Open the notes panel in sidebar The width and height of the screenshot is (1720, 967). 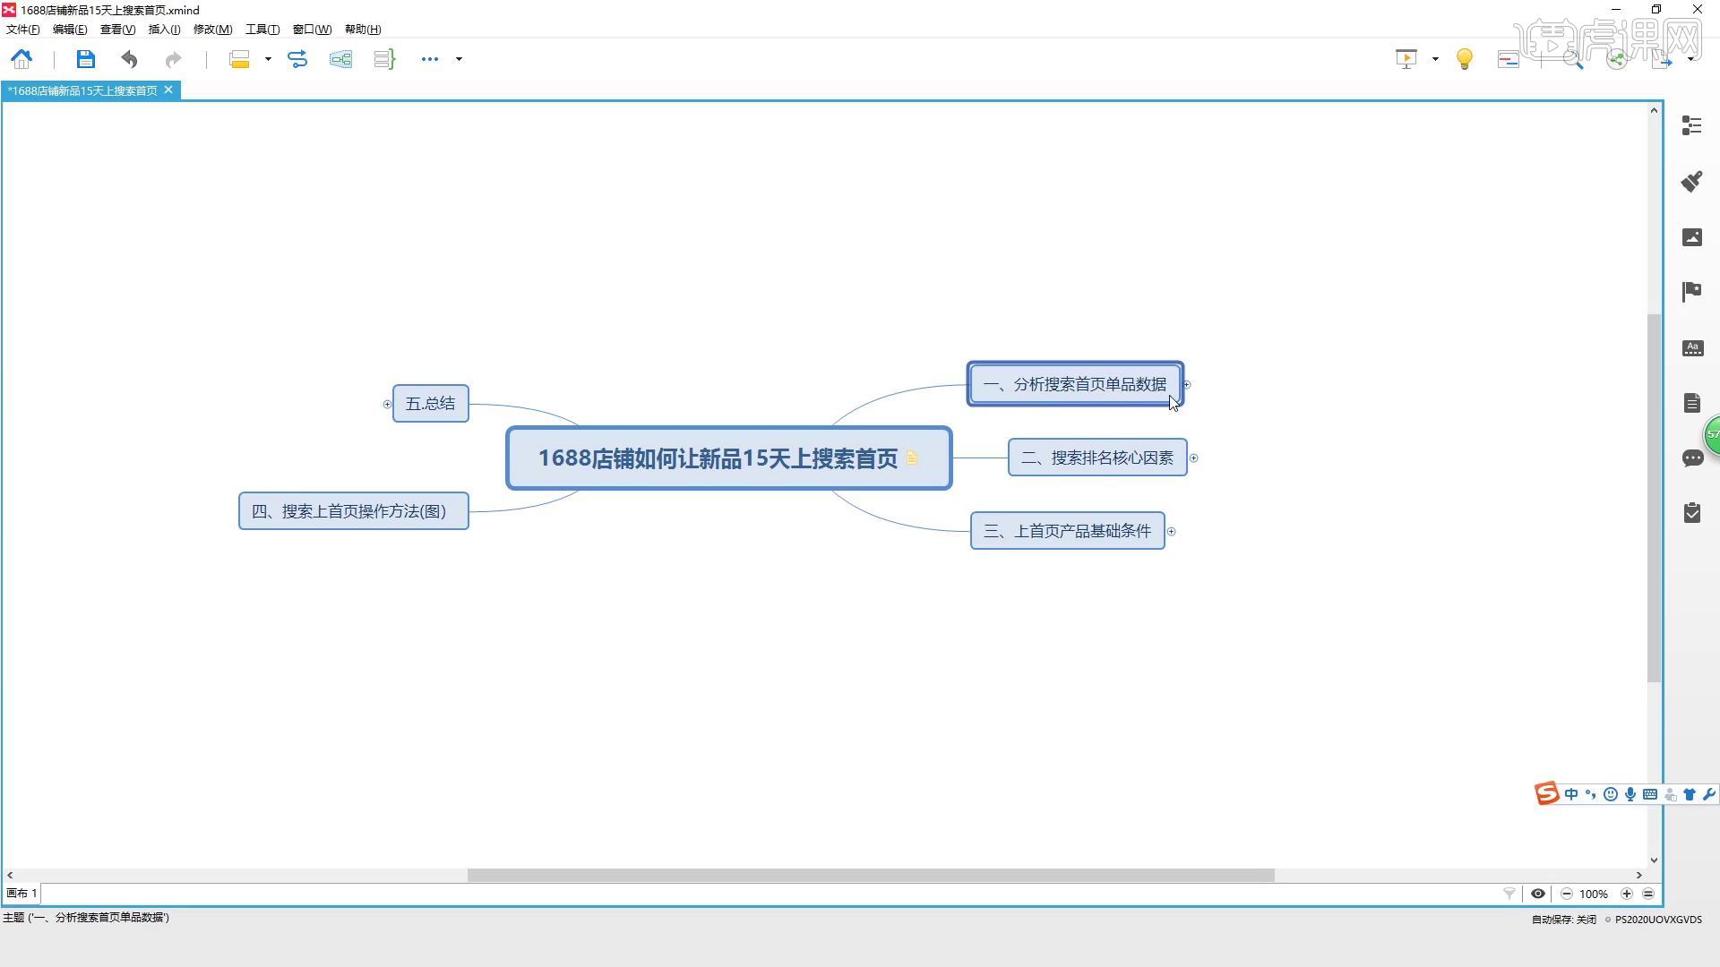click(1692, 403)
